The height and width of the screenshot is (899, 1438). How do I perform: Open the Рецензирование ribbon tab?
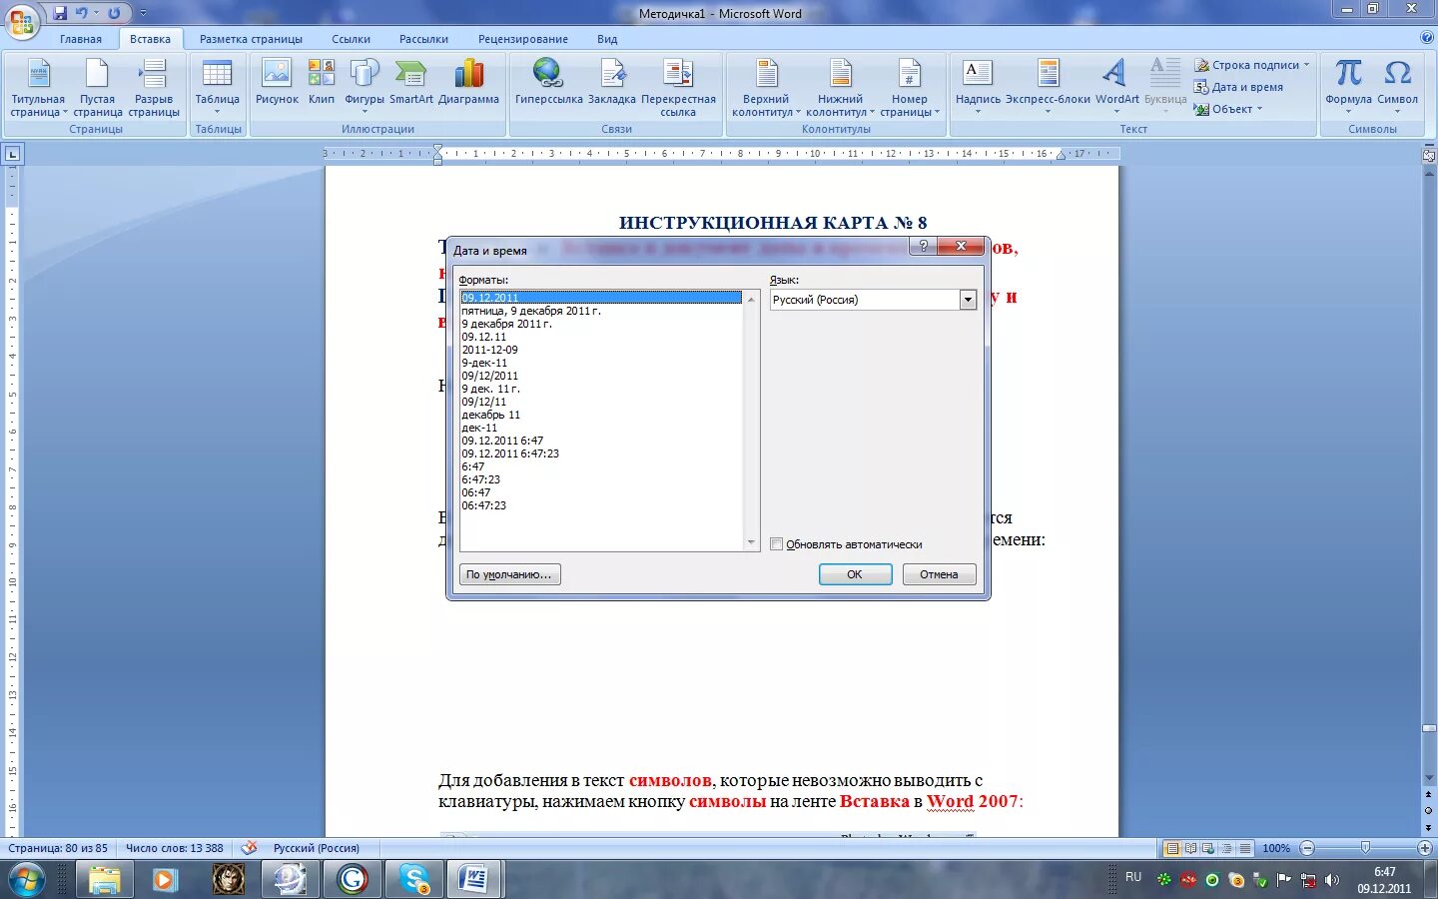522,39
